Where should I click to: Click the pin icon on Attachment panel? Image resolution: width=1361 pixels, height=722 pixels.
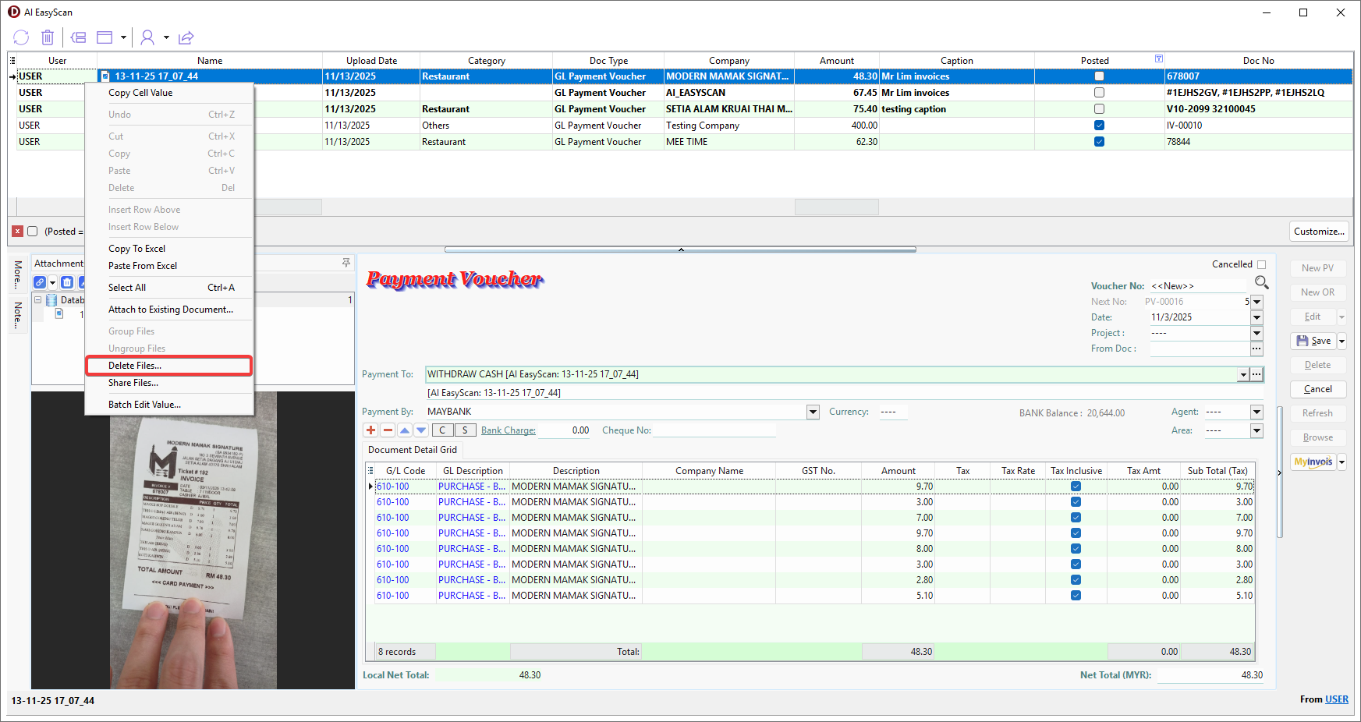(346, 264)
